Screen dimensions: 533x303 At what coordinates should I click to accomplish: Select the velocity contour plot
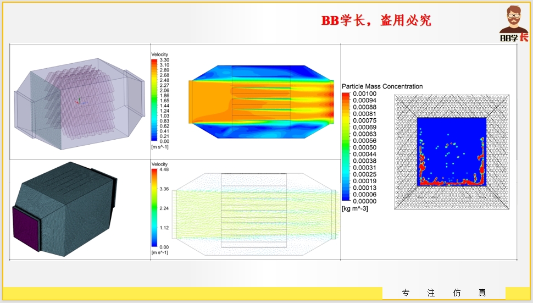tap(261, 100)
